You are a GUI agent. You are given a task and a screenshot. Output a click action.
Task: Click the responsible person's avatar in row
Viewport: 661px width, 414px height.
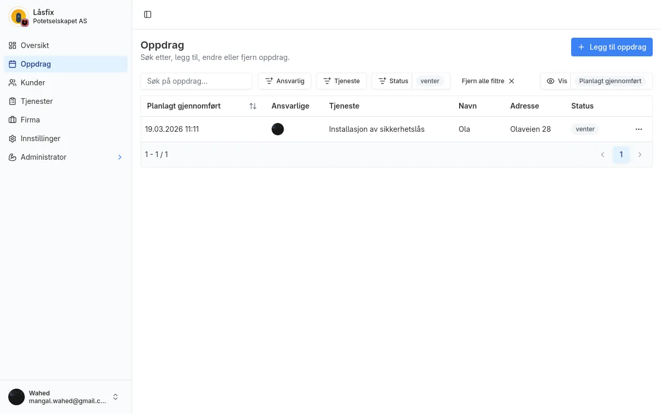point(278,129)
